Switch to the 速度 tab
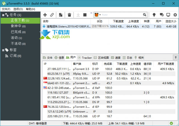179x126 pixels. tap(116, 58)
